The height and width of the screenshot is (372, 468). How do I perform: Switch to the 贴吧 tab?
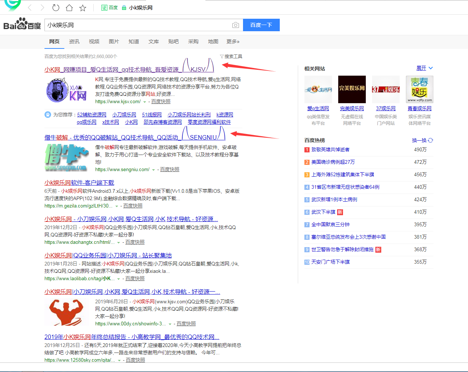174,41
